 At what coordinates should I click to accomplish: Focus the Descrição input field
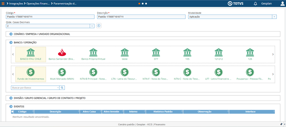click(141, 16)
